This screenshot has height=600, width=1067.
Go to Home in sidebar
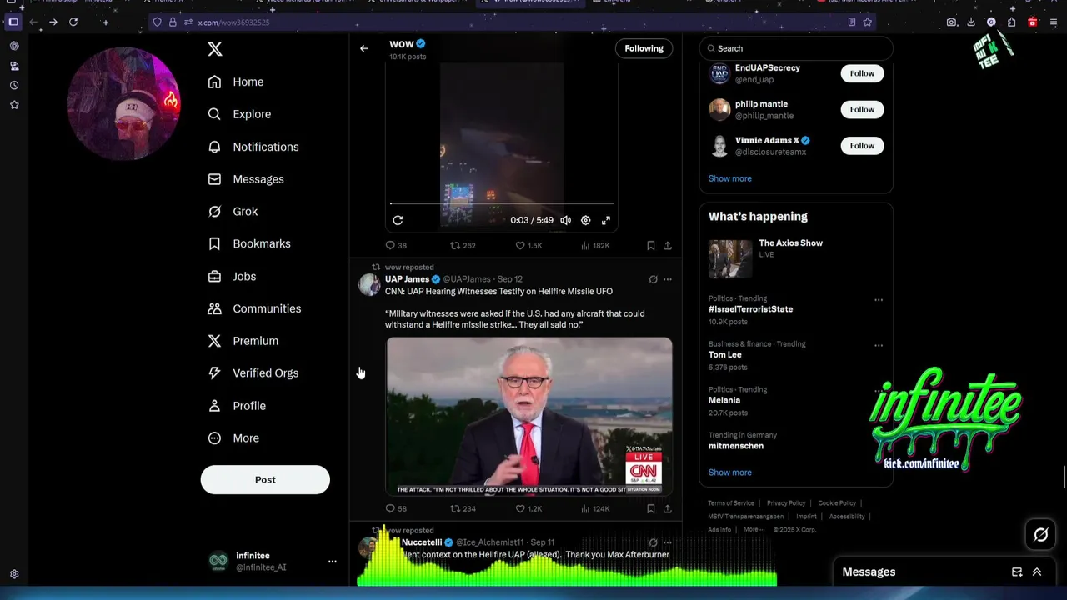click(236, 82)
